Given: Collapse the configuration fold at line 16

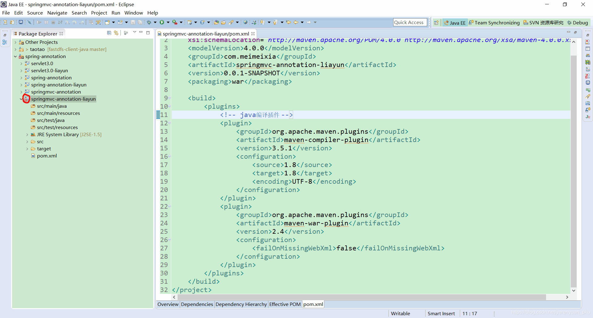Looking at the screenshot, I should pos(170,156).
